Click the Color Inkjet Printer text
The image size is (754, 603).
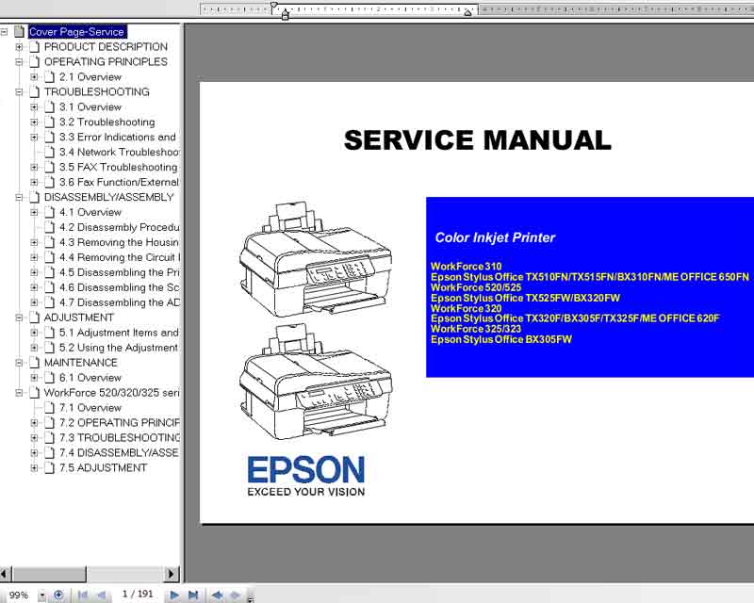tap(496, 237)
